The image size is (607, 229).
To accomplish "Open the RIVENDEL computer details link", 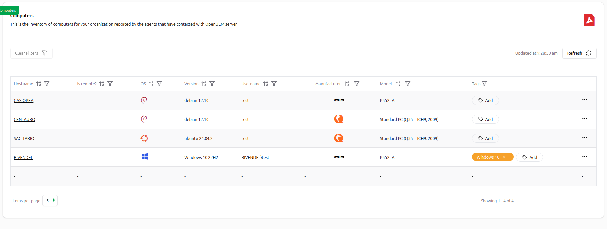I will pos(23,157).
